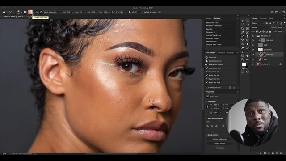The image size is (286, 161).
Task: Click the Edit Toolbar three-dots icon
Action: click(x=247, y=59)
